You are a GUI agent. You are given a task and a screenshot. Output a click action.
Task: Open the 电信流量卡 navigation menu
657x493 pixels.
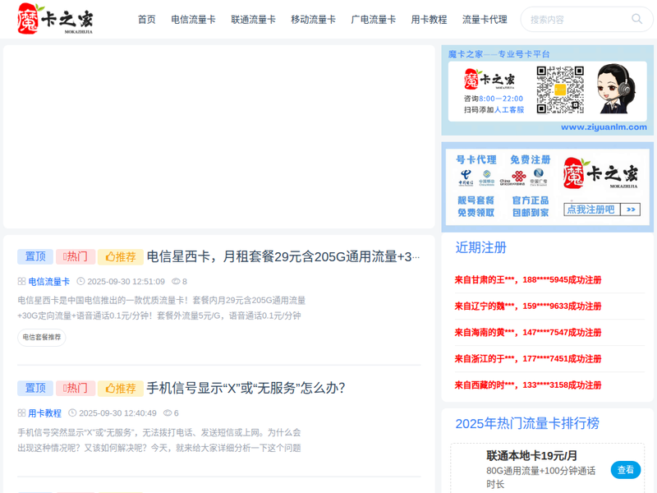coord(193,19)
